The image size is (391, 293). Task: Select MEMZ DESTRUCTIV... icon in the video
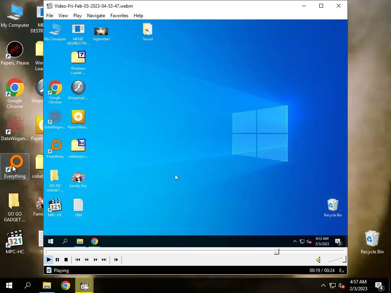click(78, 34)
